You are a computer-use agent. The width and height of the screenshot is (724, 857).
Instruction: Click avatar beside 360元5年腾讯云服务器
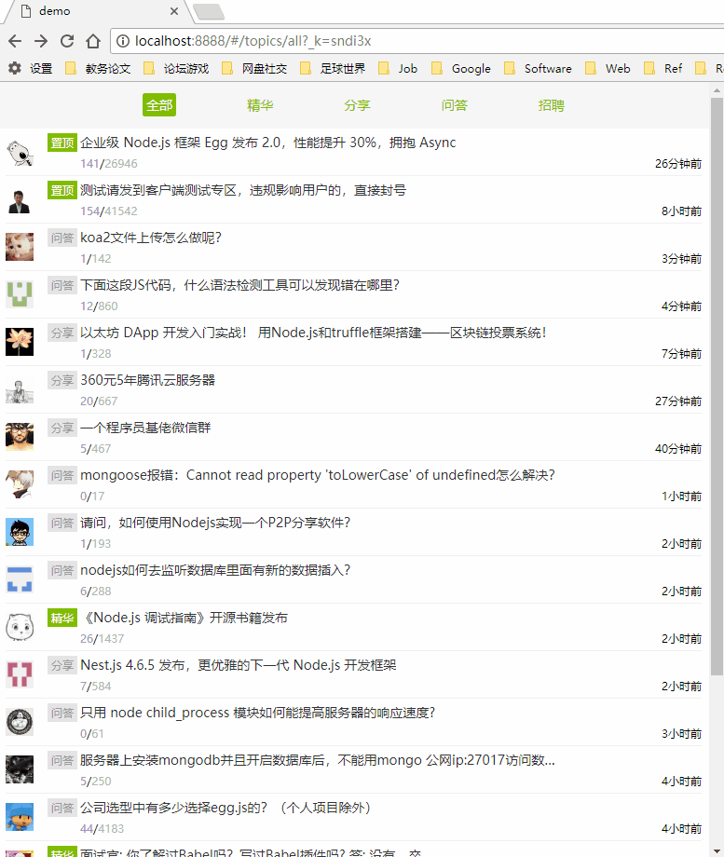click(x=20, y=389)
